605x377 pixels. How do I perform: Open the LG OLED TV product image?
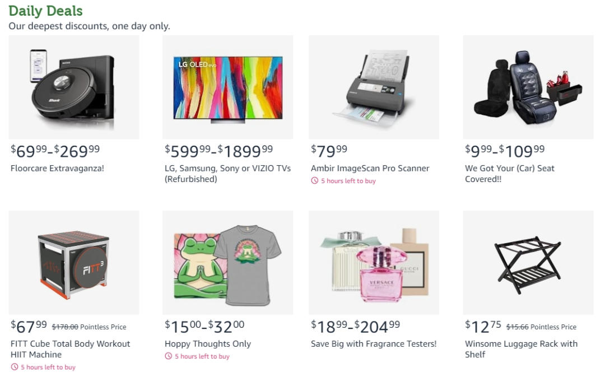point(227,87)
